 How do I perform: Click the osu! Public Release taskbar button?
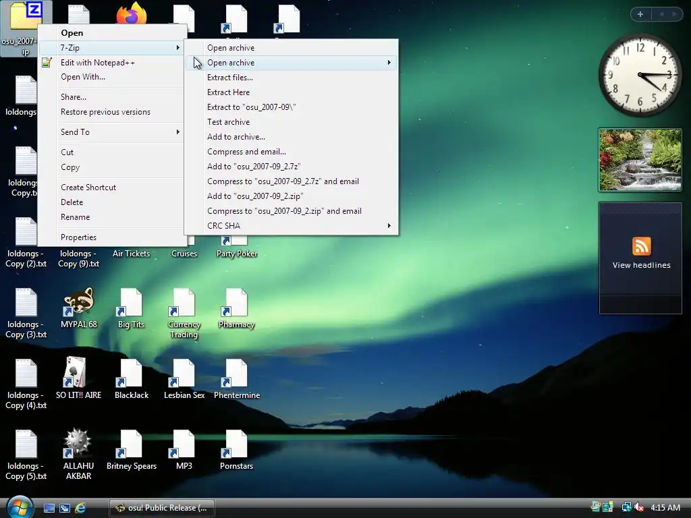[162, 508]
